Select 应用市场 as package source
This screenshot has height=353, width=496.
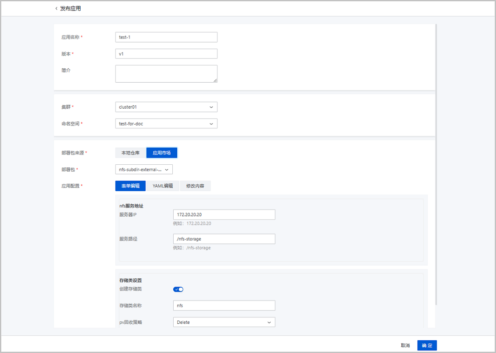point(162,153)
